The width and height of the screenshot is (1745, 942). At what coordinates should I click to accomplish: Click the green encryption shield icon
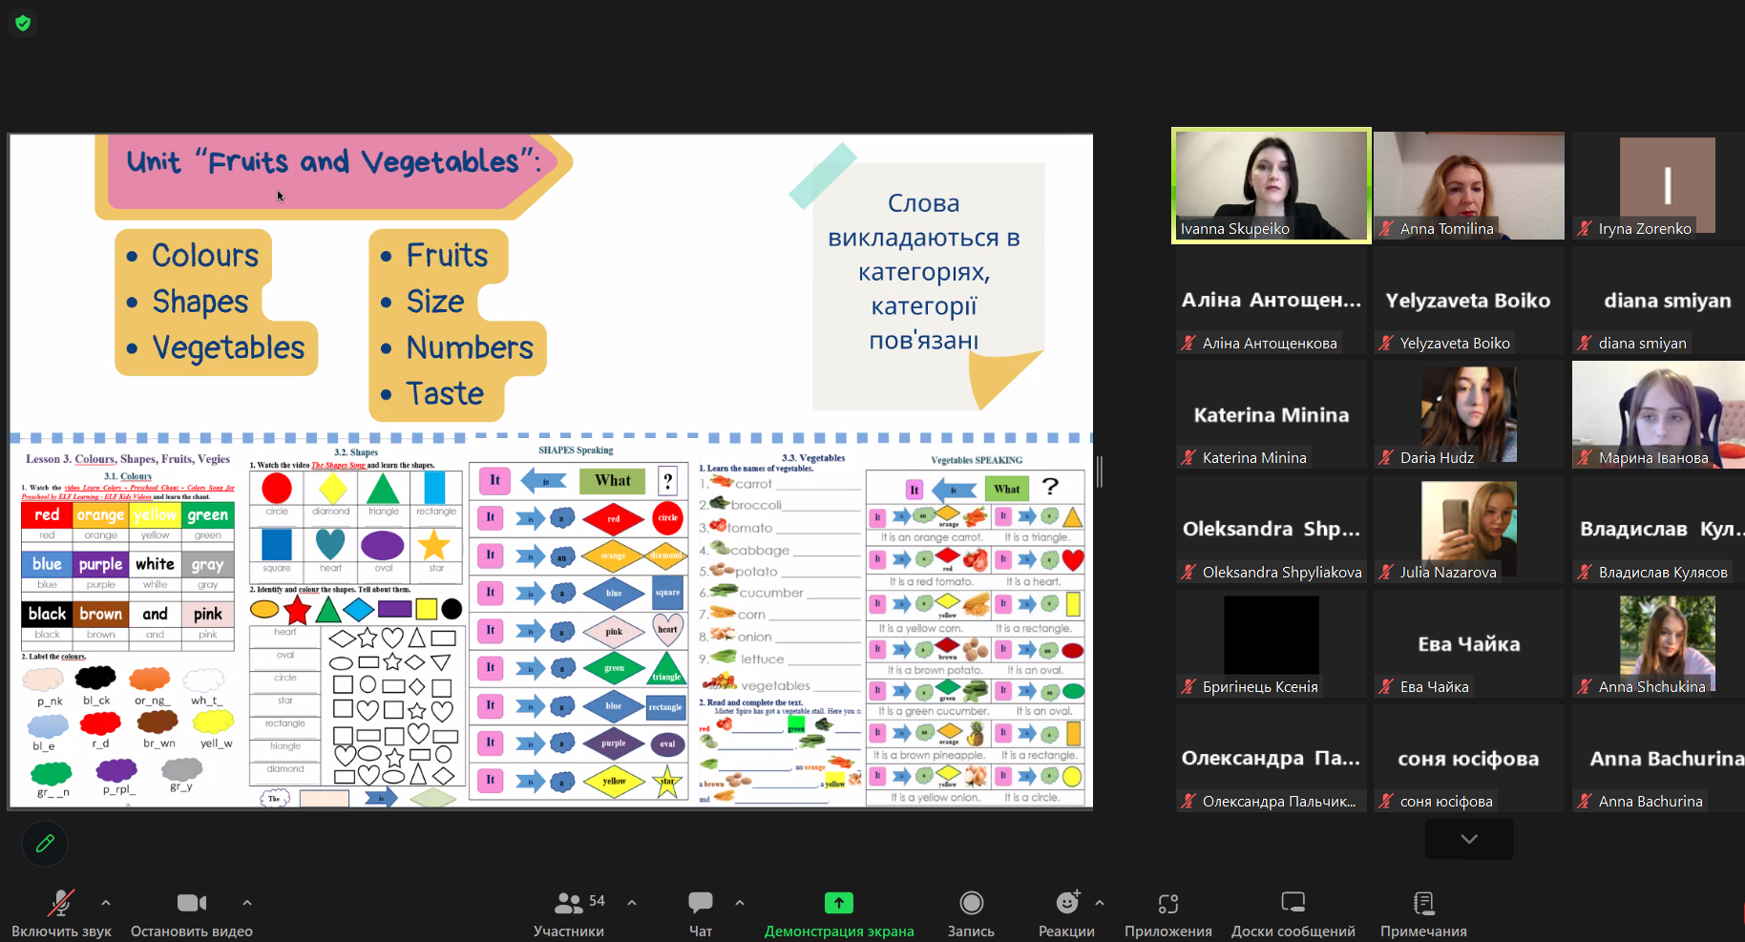(23, 23)
